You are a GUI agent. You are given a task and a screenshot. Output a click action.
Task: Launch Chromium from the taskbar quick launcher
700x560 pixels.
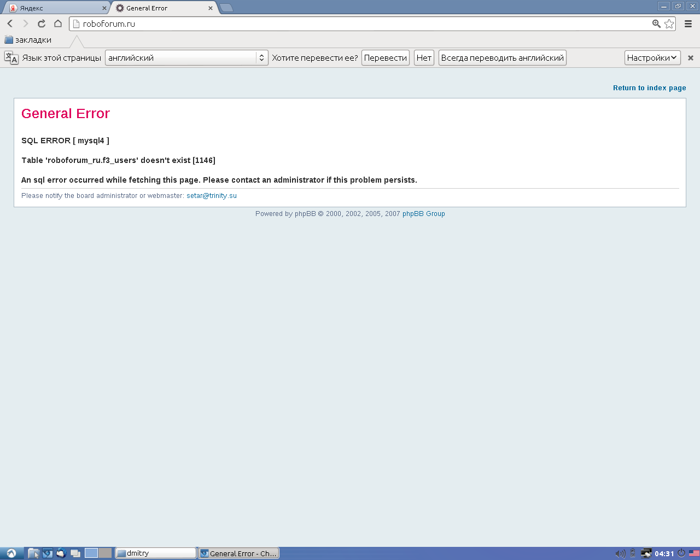pyautogui.click(x=48, y=553)
